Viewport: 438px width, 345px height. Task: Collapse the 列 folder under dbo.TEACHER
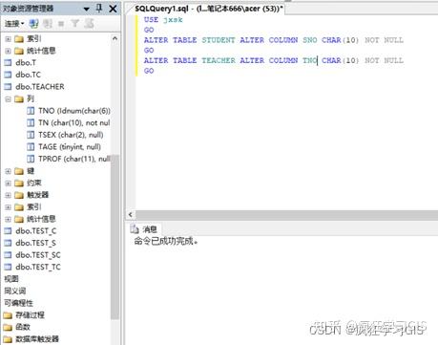8,99
